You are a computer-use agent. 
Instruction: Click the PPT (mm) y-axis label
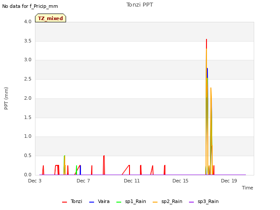[6, 98]
